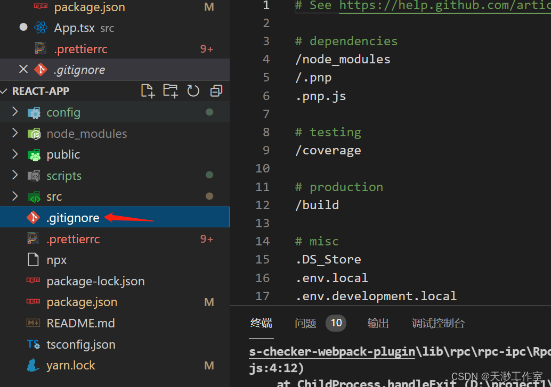The width and height of the screenshot is (551, 387).
Task: Select the node_modules folder name
Action: click(x=87, y=134)
